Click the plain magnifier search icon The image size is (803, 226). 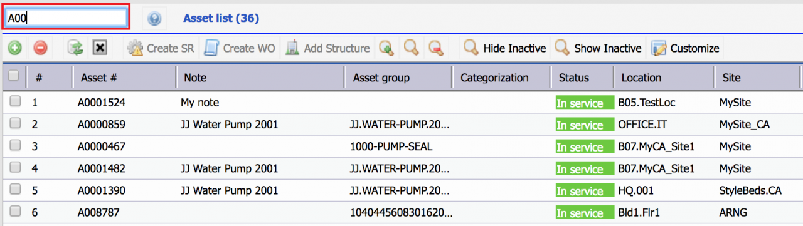click(x=411, y=48)
